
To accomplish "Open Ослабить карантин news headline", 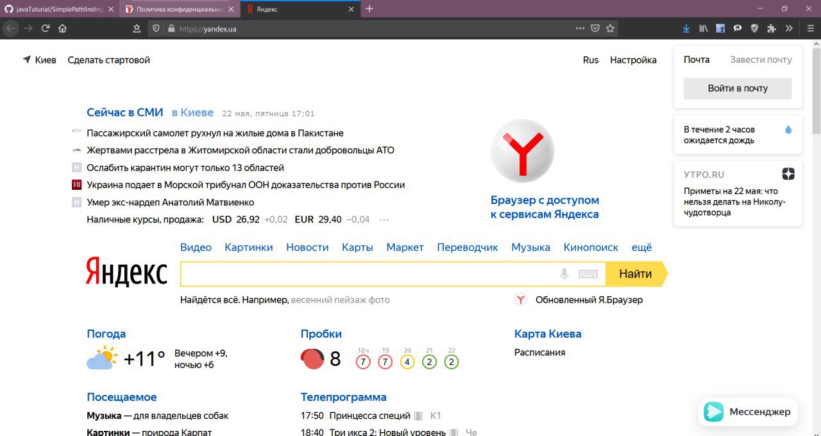I will click(x=185, y=167).
